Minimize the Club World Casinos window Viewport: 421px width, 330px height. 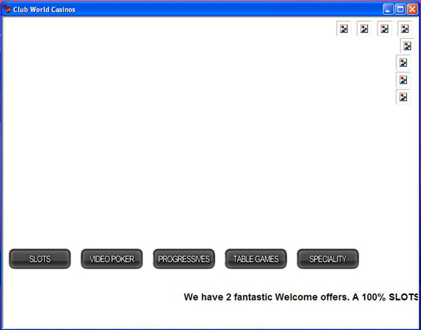coord(388,9)
